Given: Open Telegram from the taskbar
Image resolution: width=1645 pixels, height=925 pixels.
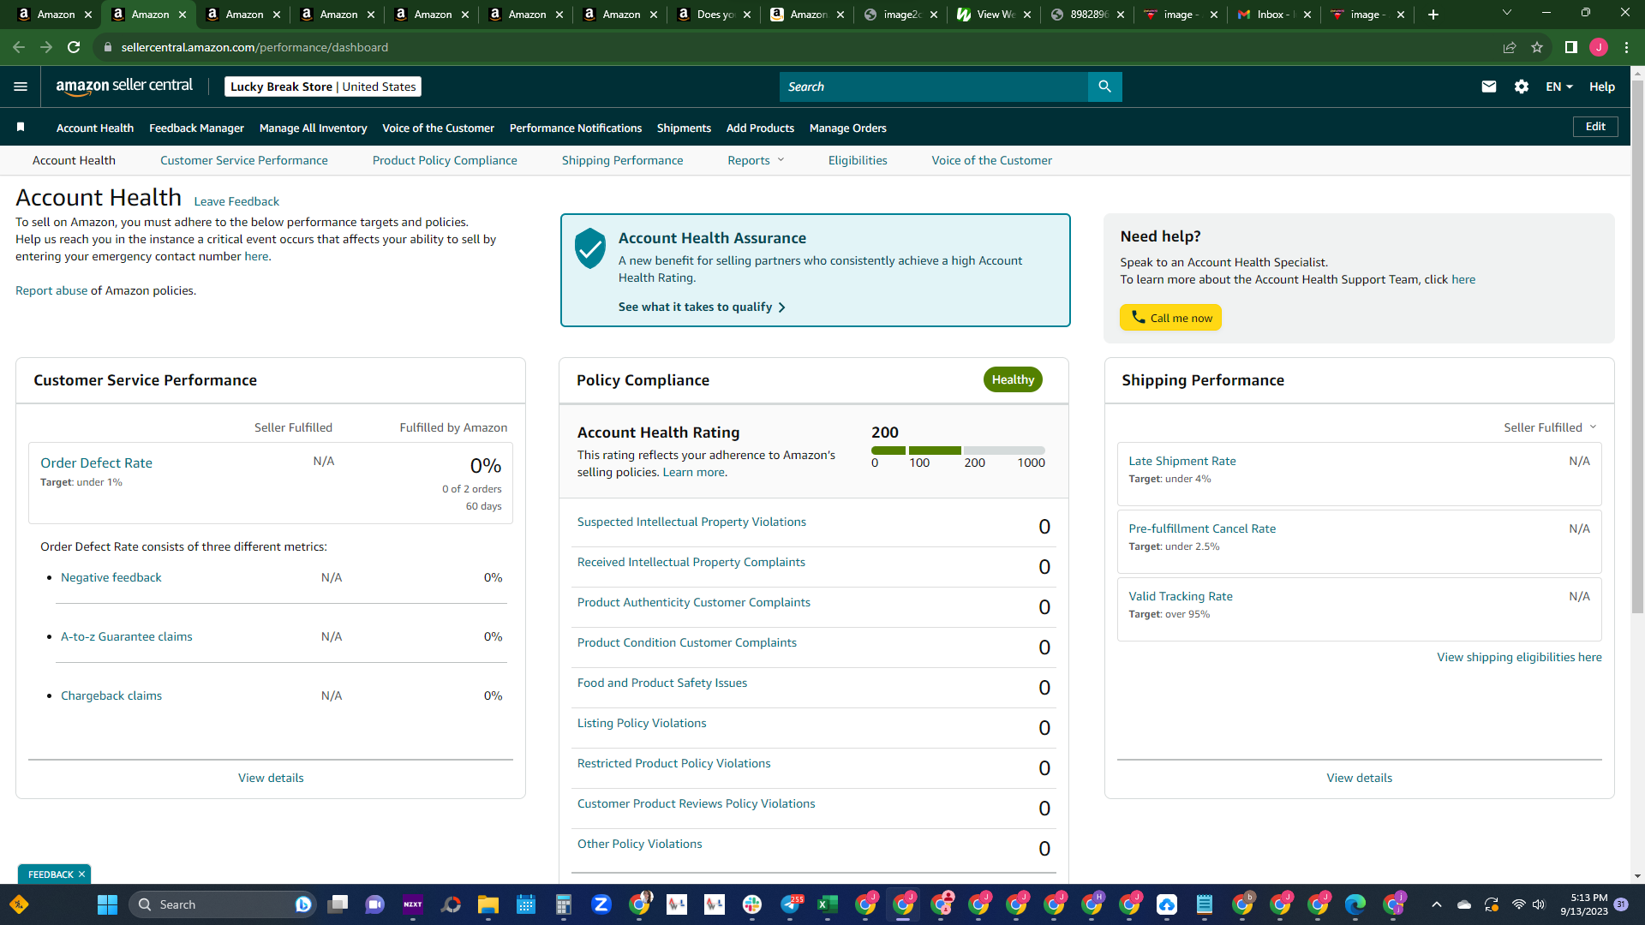Looking at the screenshot, I should tap(790, 904).
